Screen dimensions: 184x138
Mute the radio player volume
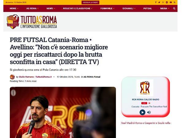(x=149, y=112)
